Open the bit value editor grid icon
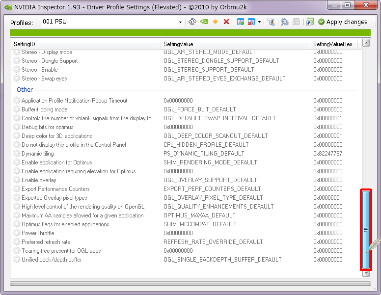The image size is (381, 295). click(x=296, y=22)
